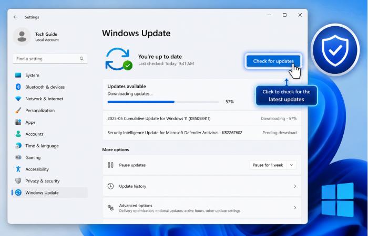The width and height of the screenshot is (368, 236).
Task: Click the user profile avatar icon
Action: pos(22,37)
